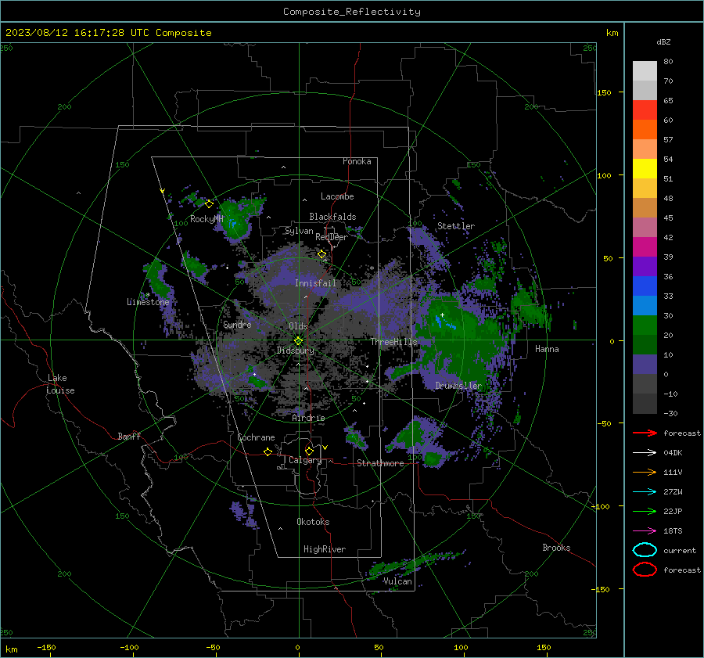Click the yellow diamond marker near RockyMH
The height and width of the screenshot is (658, 704).
pyautogui.click(x=209, y=204)
